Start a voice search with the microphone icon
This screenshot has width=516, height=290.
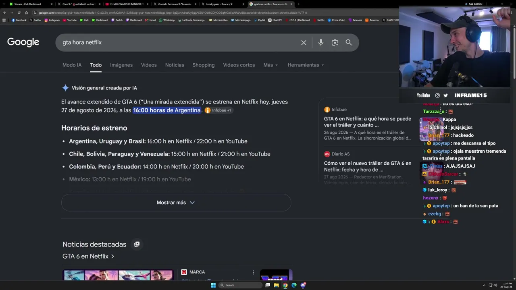click(x=321, y=42)
